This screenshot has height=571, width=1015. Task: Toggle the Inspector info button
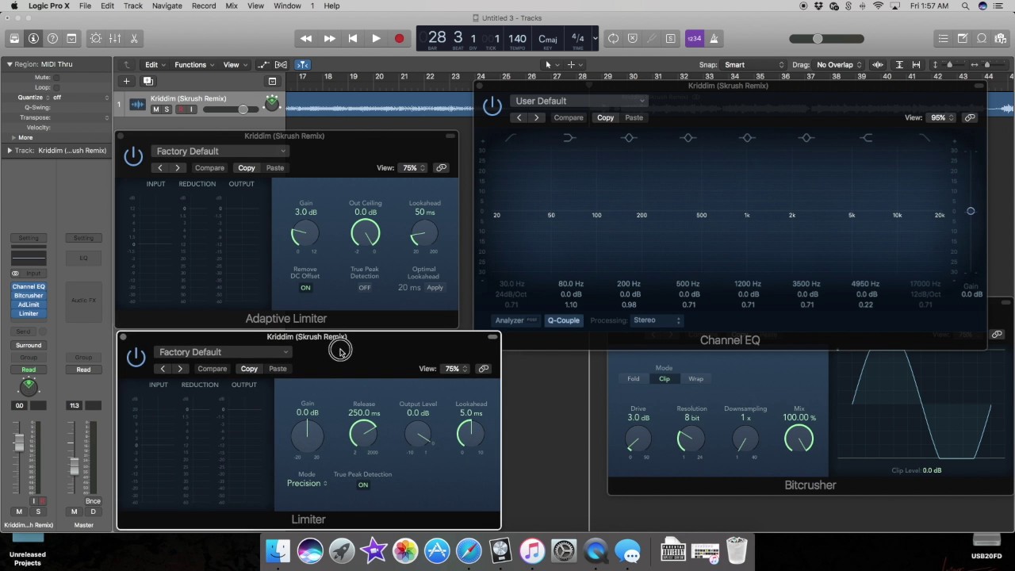[x=33, y=38]
